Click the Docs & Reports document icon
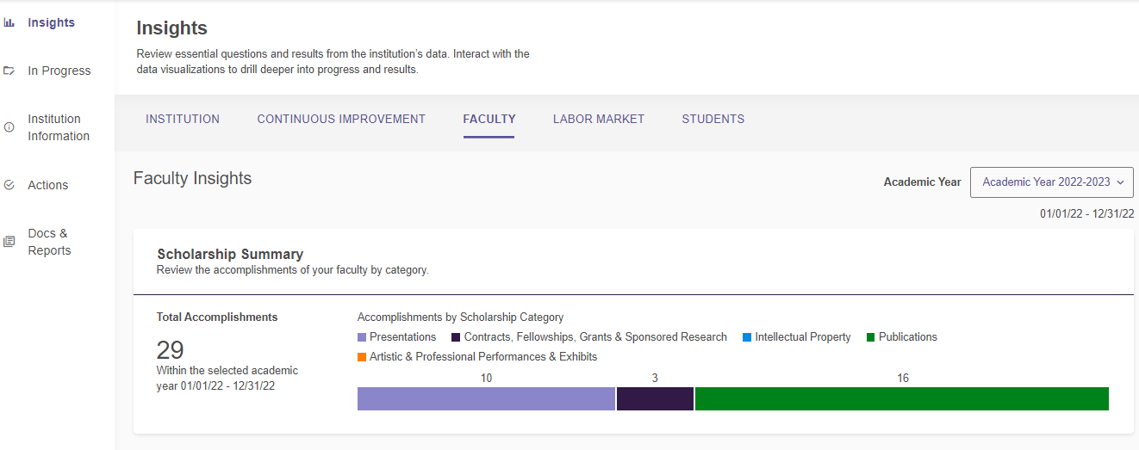This screenshot has height=450, width=1139. click(9, 242)
